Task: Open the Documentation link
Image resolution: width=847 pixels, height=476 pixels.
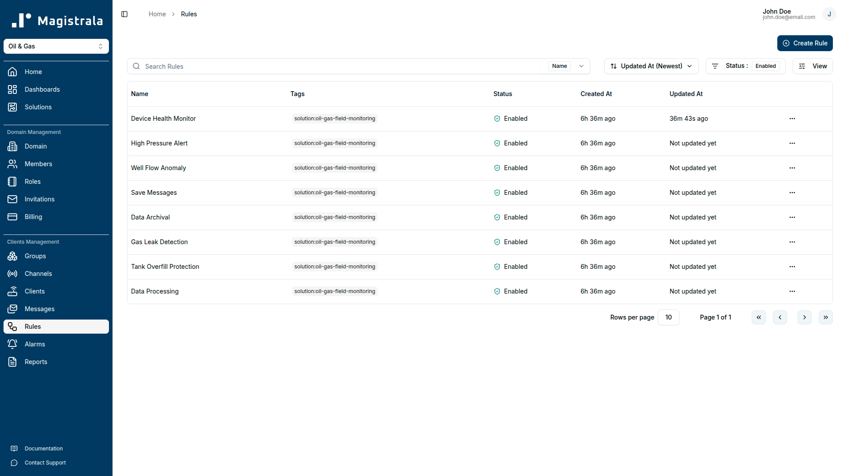Action: (44, 448)
